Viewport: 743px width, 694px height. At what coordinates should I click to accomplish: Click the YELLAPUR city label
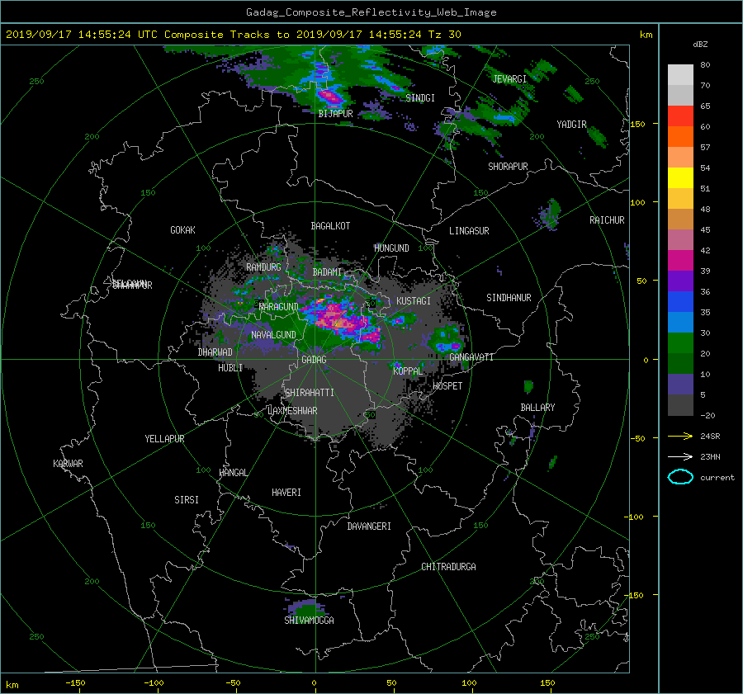[164, 439]
